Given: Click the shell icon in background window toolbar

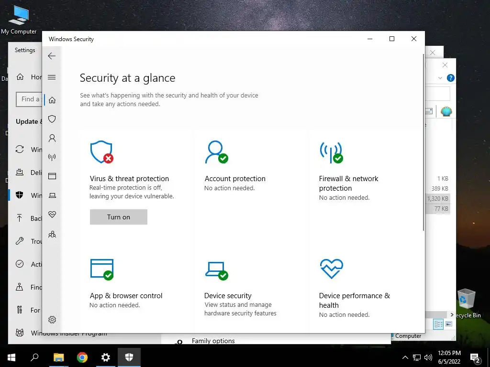Looking at the screenshot, I should tap(446, 111).
